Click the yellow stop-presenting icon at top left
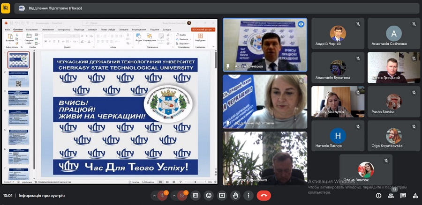This screenshot has height=205, width=422. [x=5, y=8]
